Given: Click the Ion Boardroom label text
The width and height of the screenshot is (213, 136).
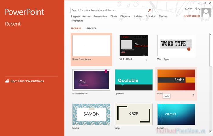Looking at the screenshot, I should (80, 93).
